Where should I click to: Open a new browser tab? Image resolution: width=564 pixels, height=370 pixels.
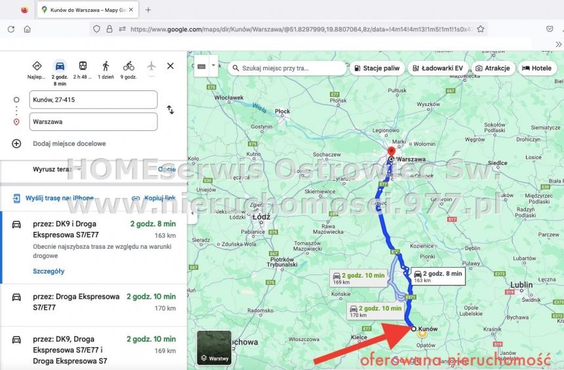point(148,10)
